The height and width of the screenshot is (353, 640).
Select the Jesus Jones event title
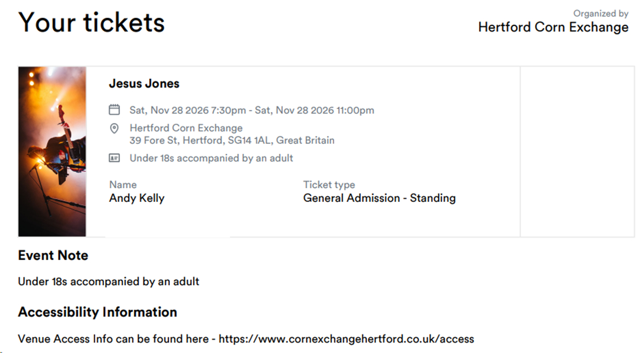(x=144, y=84)
